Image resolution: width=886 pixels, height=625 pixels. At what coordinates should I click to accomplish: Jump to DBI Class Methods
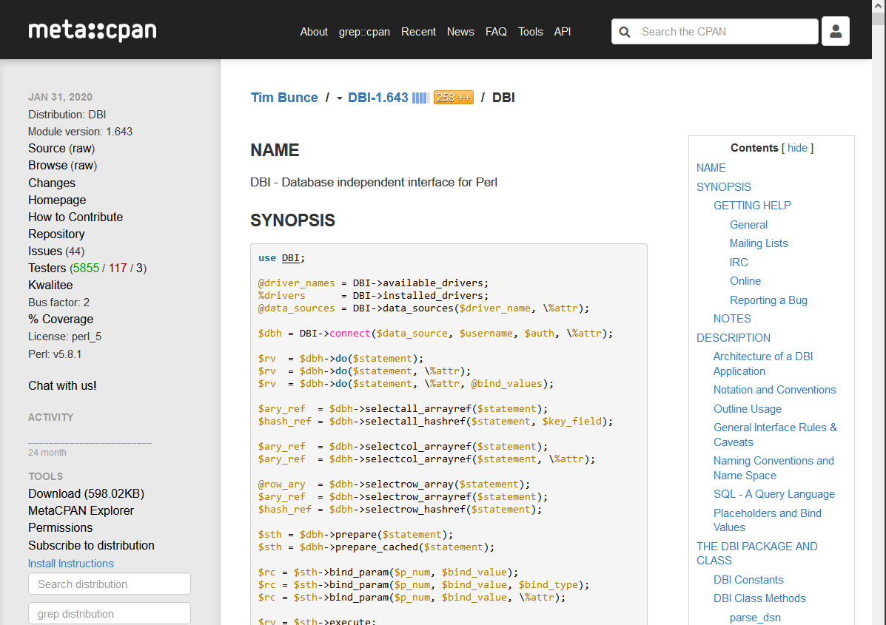coord(759,598)
